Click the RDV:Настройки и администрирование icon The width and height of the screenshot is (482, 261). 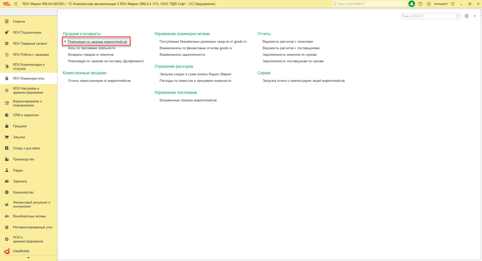[x=7, y=91]
